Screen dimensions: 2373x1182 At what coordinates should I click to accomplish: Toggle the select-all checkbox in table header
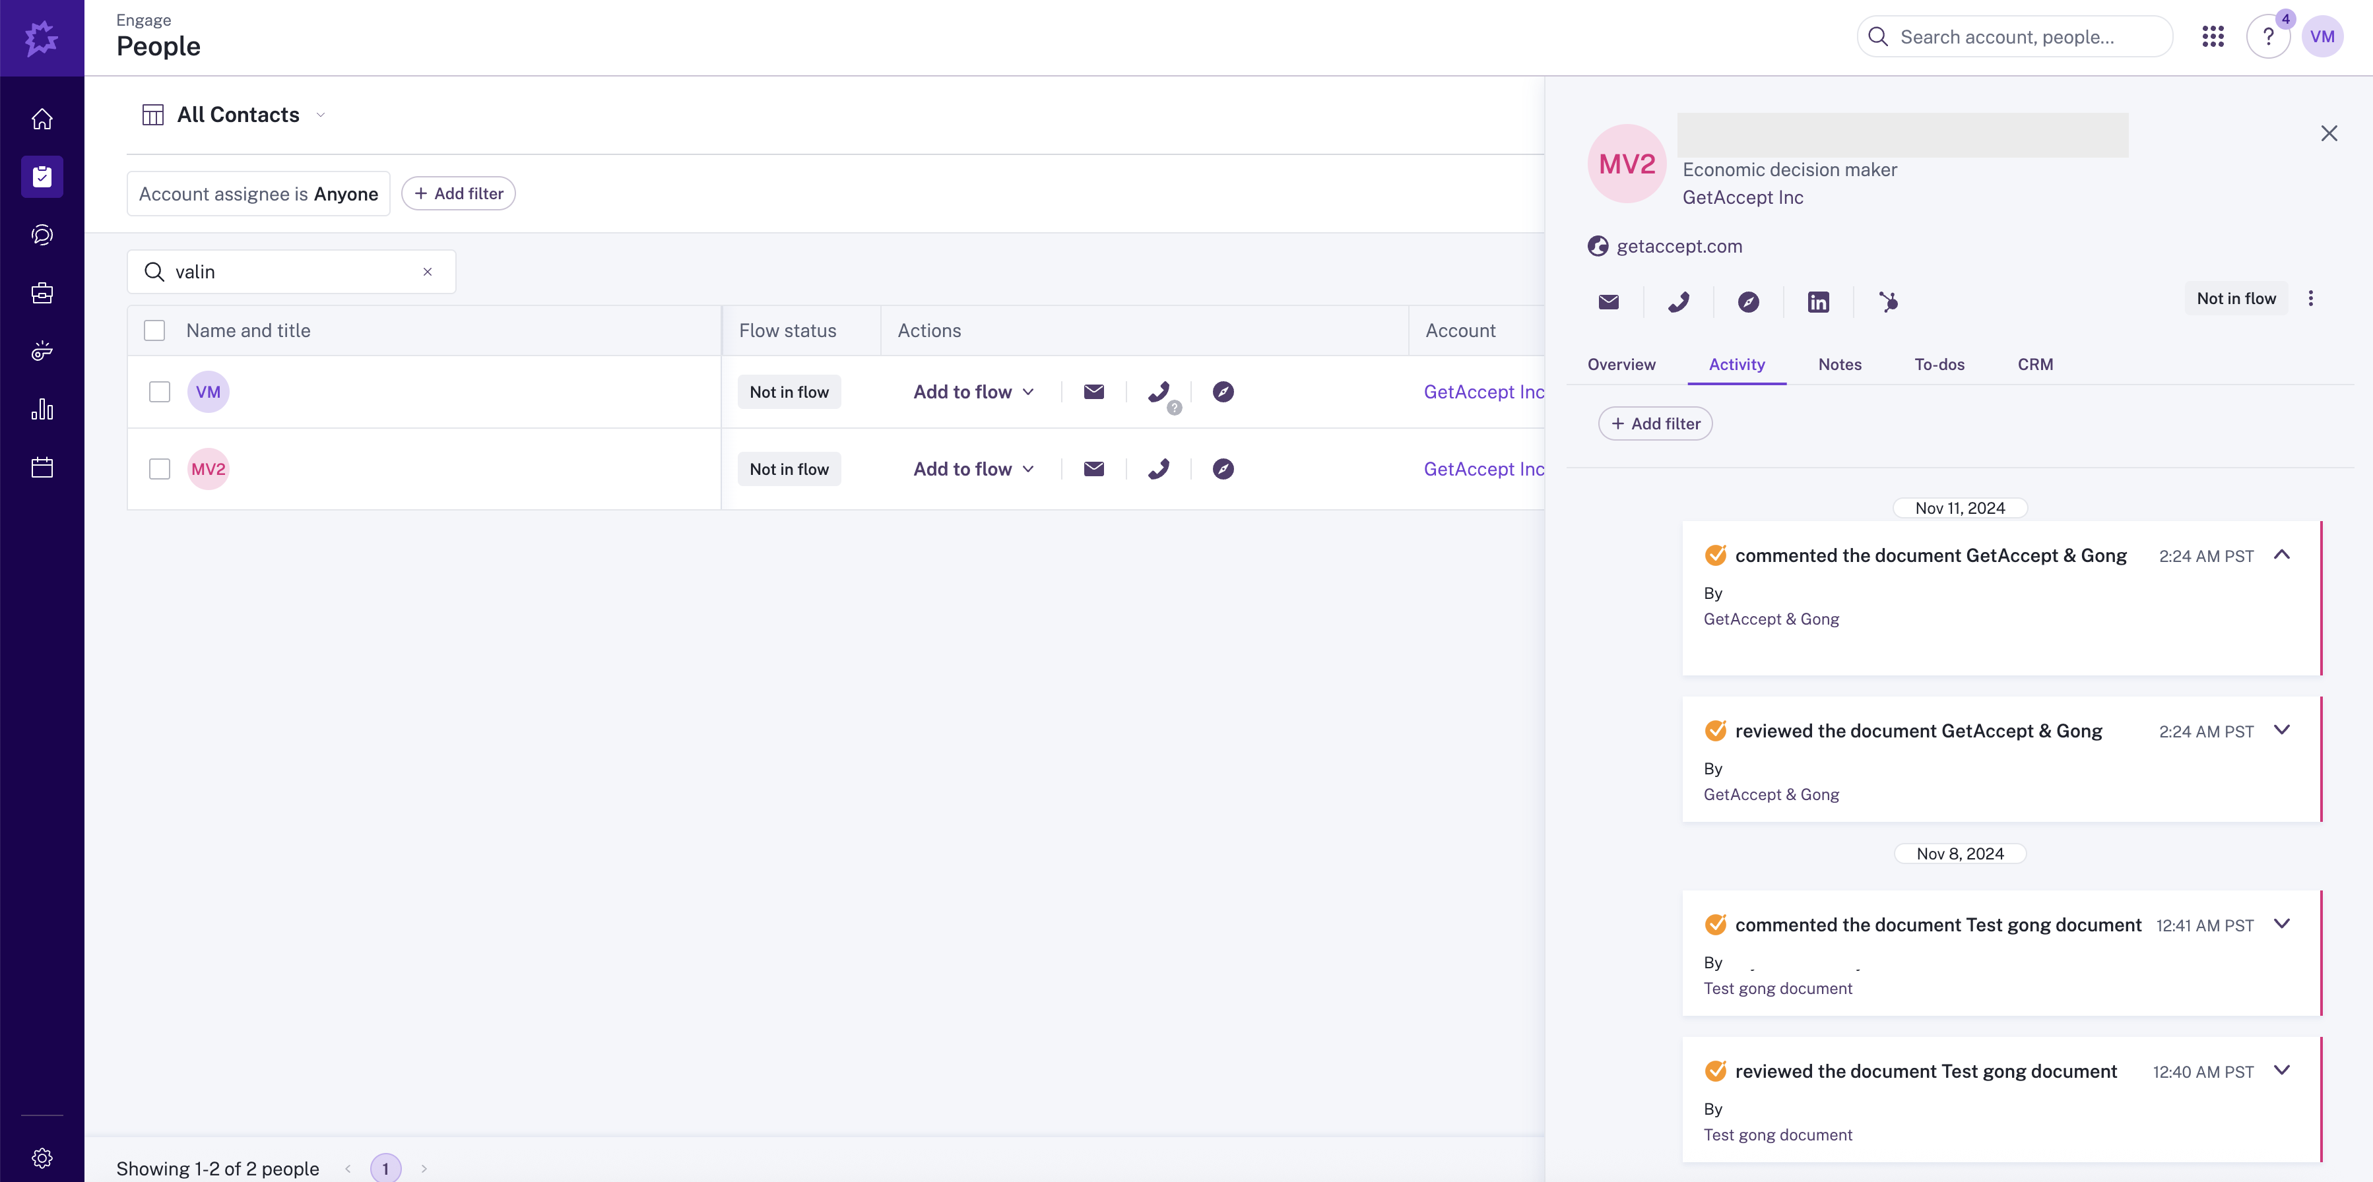[155, 330]
